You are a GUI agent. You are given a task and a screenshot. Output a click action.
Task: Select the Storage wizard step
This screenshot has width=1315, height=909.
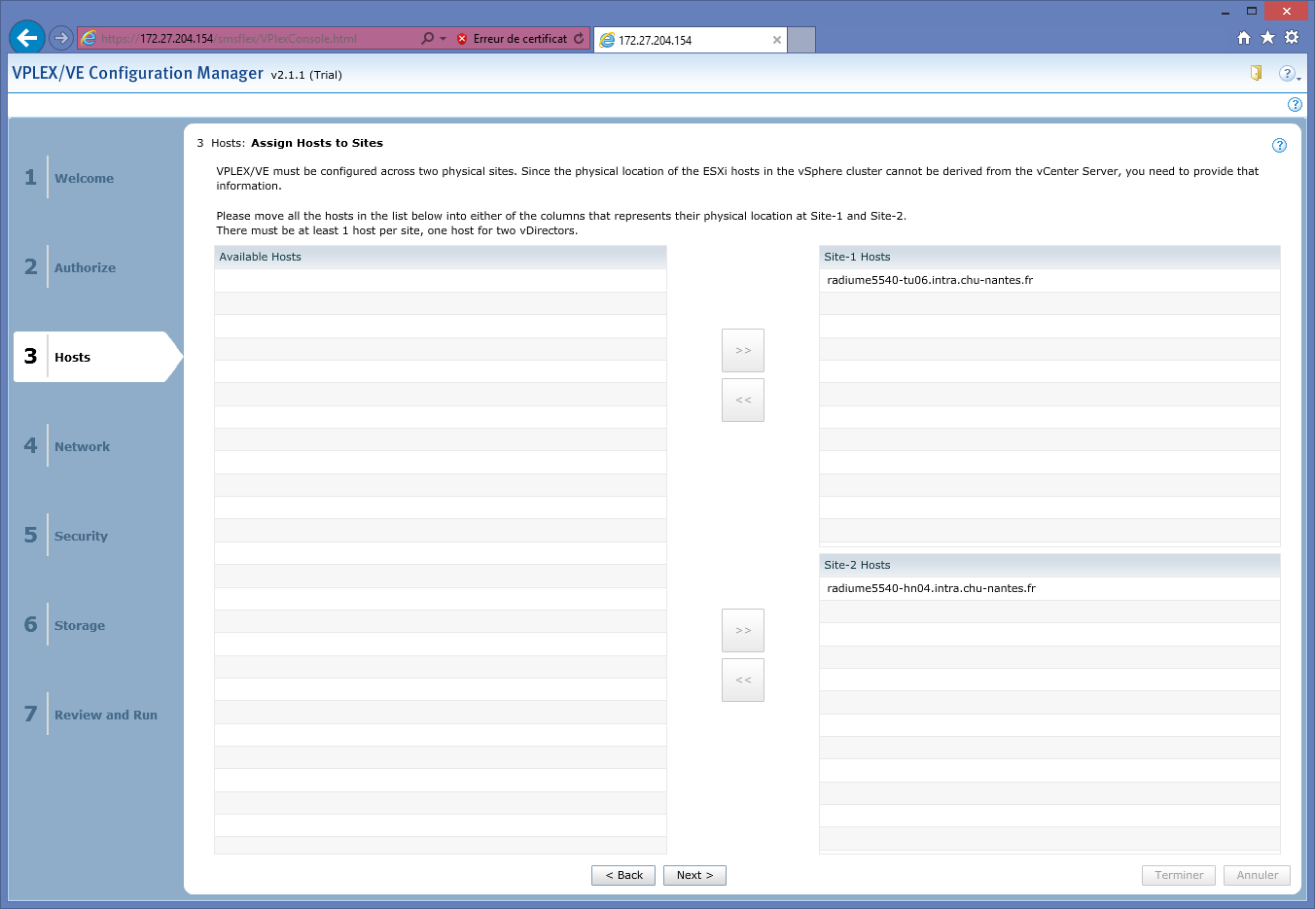tap(80, 625)
